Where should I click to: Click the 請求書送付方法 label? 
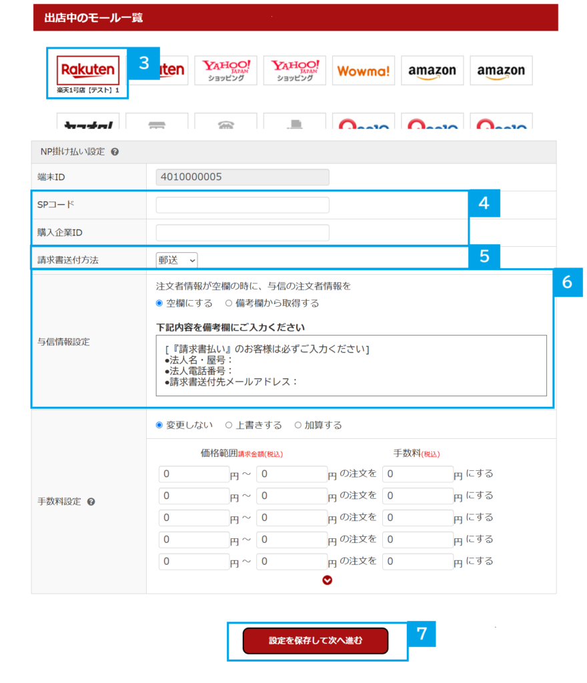click(x=68, y=260)
